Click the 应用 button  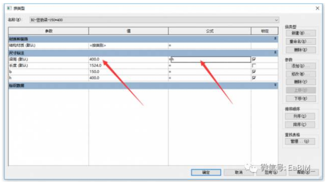coord(271,173)
